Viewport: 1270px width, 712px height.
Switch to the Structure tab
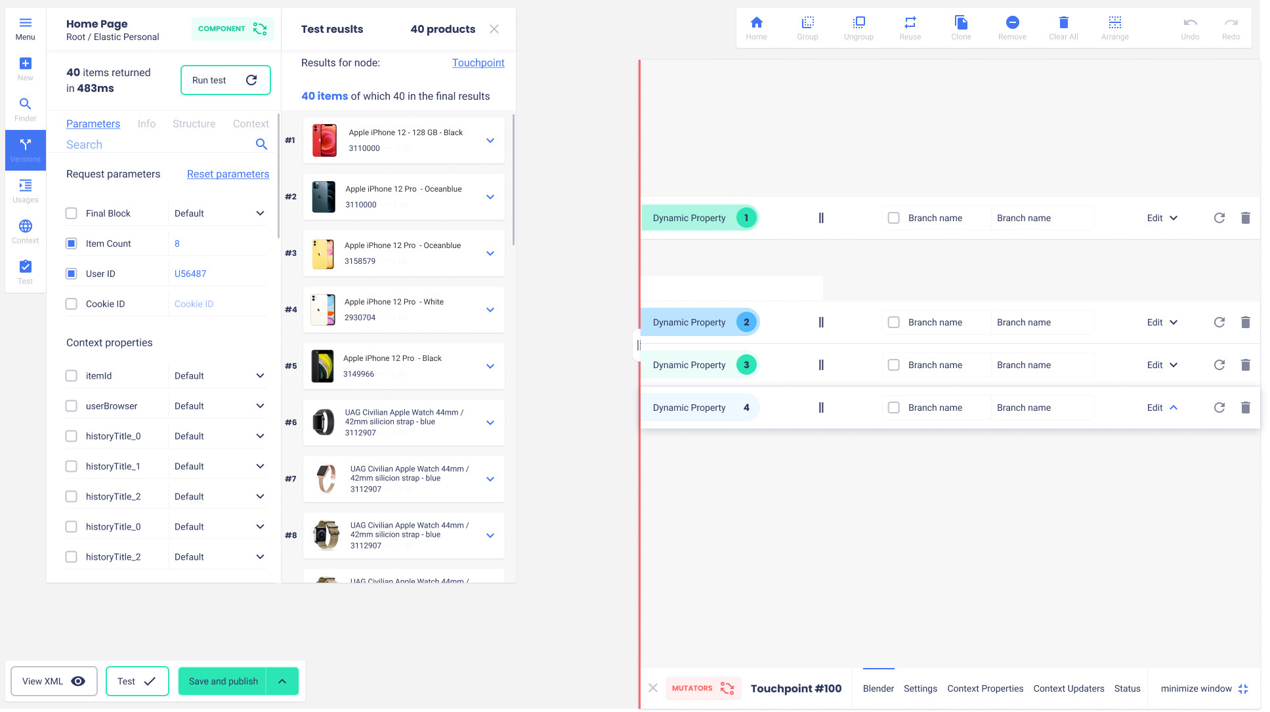[194, 123]
